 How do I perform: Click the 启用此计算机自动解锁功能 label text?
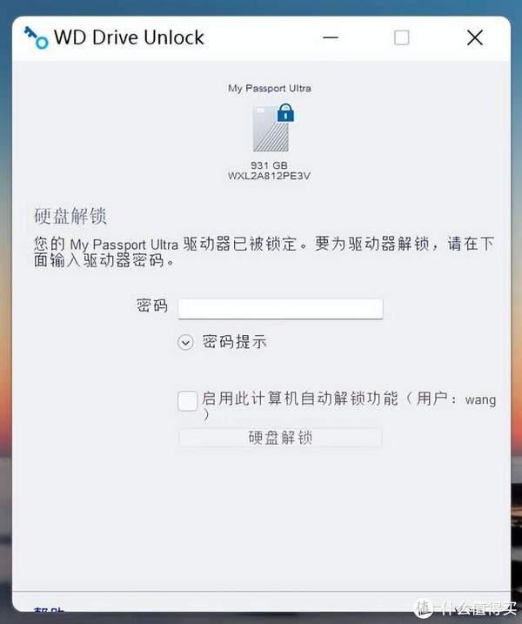(x=300, y=399)
